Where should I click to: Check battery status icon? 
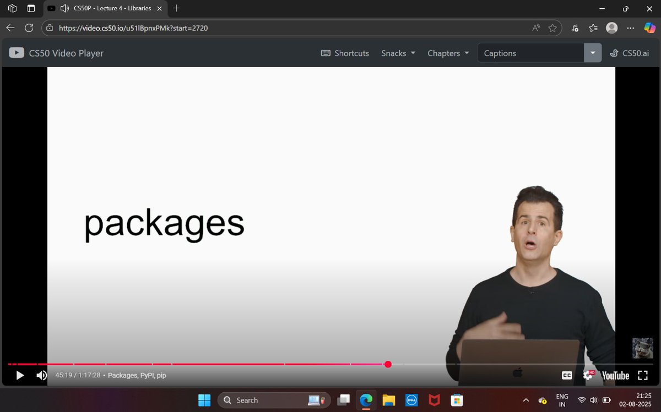pyautogui.click(x=606, y=400)
